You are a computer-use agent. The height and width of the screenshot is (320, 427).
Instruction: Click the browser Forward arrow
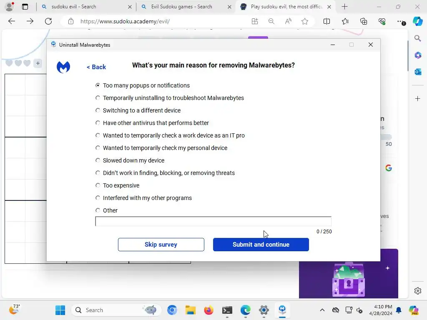pyautogui.click(x=30, y=21)
